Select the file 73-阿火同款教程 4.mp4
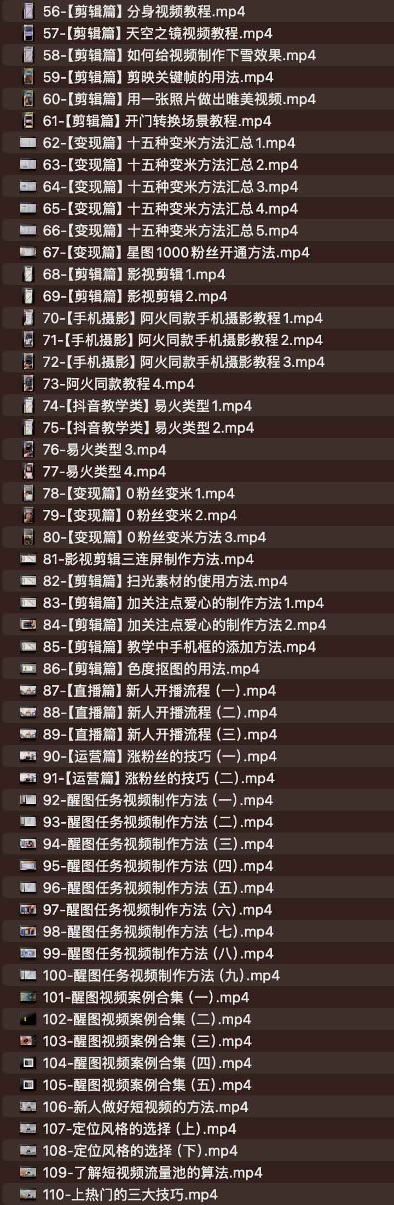This screenshot has width=394, height=1205. click(x=197, y=383)
